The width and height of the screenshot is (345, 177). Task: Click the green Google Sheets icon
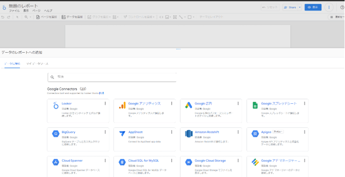pyautogui.click(x=255, y=105)
